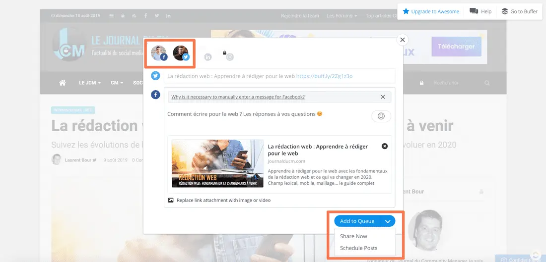This screenshot has height=262, width=546.
Task: Toggle the Facebook profile avatar in composer
Action: pos(159,53)
